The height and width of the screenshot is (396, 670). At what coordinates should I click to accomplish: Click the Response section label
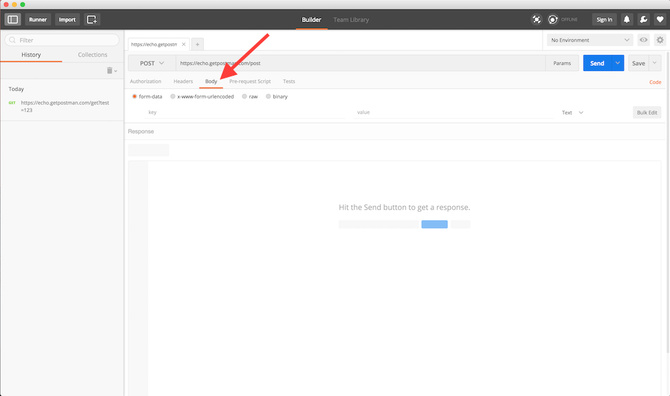(x=141, y=131)
